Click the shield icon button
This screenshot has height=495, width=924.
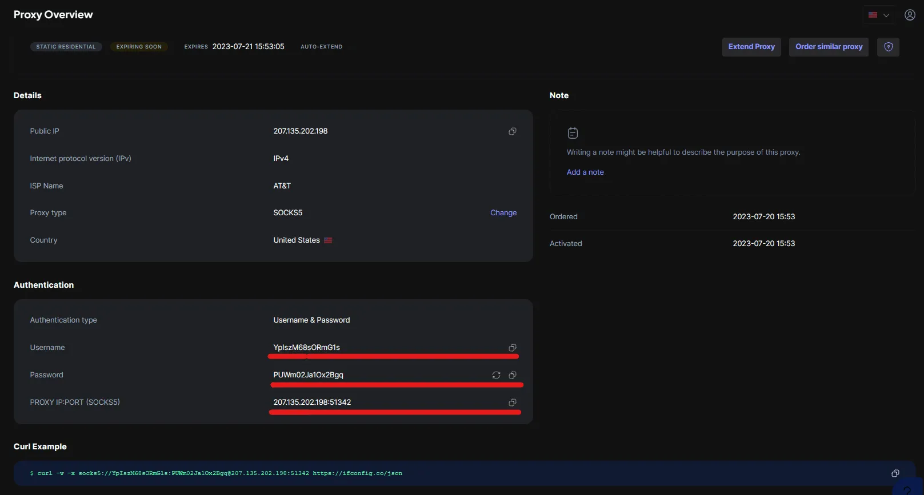click(888, 47)
